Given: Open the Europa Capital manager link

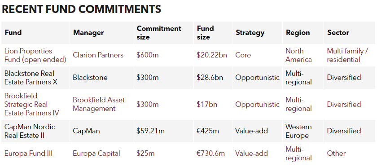Looking at the screenshot, I should 96,154.
